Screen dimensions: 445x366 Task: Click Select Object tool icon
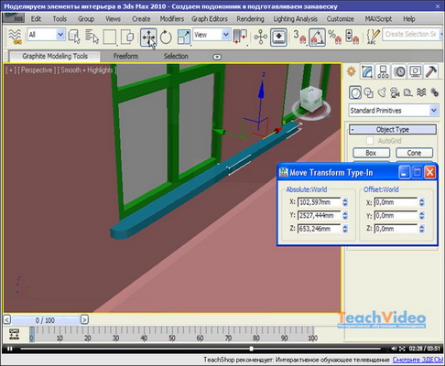point(74,37)
